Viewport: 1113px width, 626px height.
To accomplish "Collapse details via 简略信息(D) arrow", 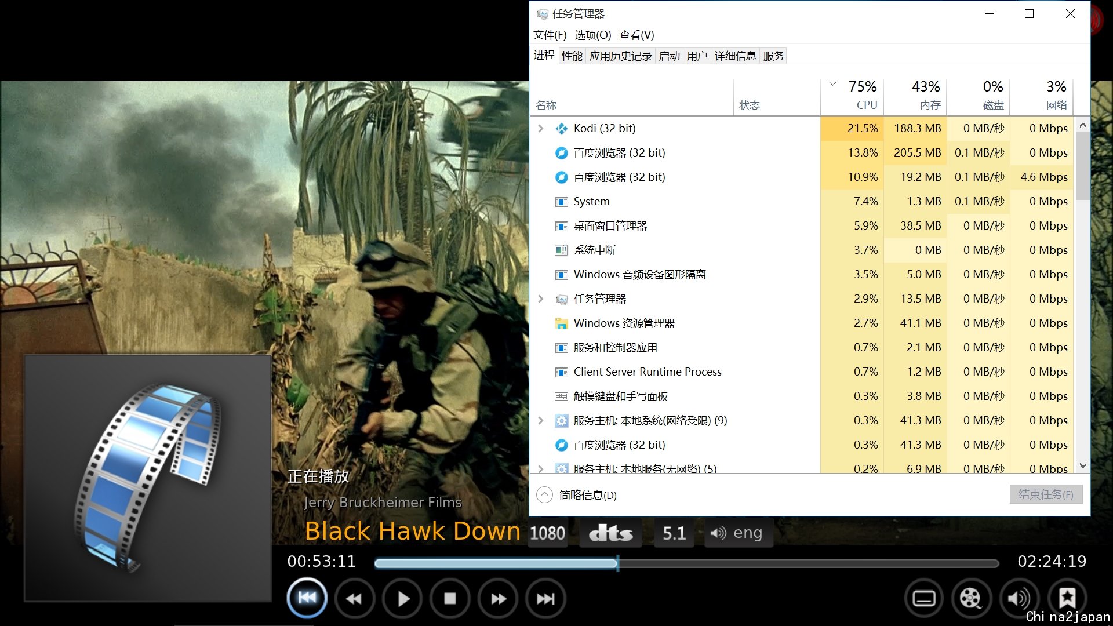I will tap(544, 494).
